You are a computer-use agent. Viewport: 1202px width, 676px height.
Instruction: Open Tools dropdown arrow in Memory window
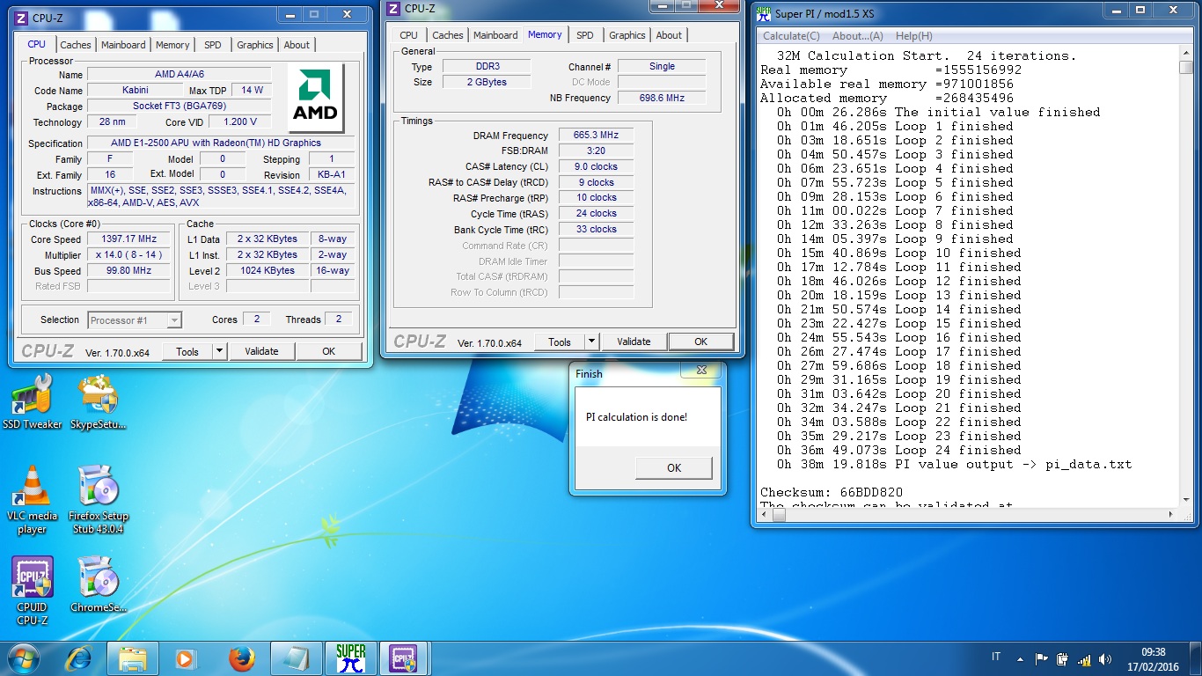[x=592, y=342]
